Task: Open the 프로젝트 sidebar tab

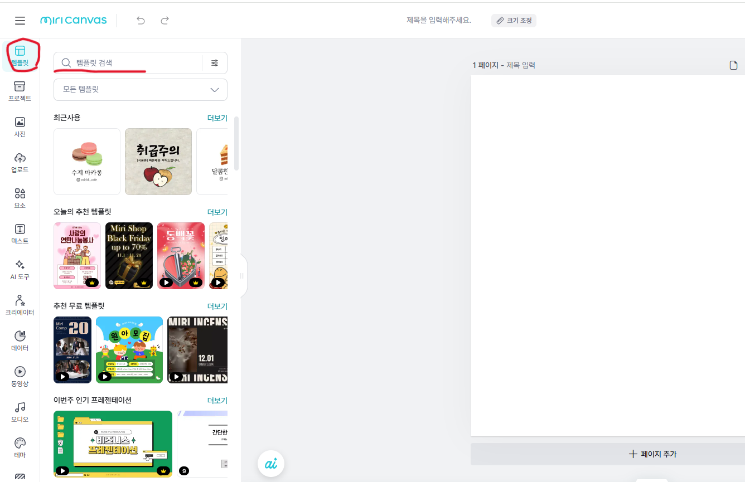Action: [20, 91]
